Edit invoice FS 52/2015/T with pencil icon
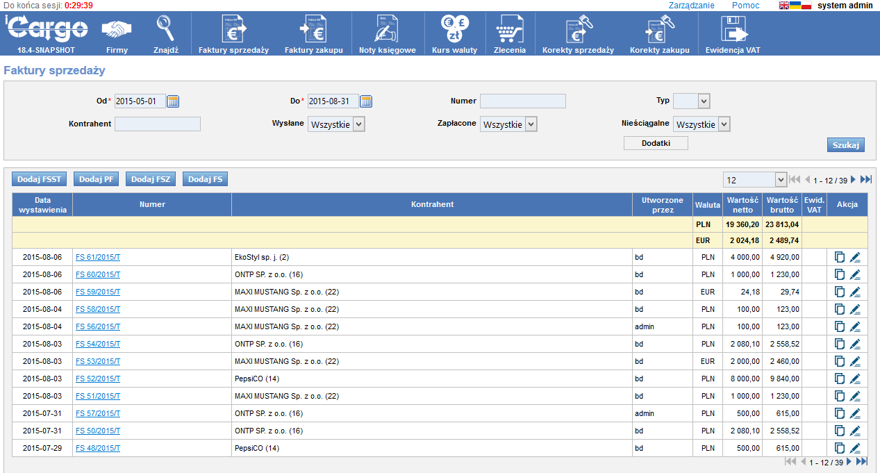 (x=855, y=379)
